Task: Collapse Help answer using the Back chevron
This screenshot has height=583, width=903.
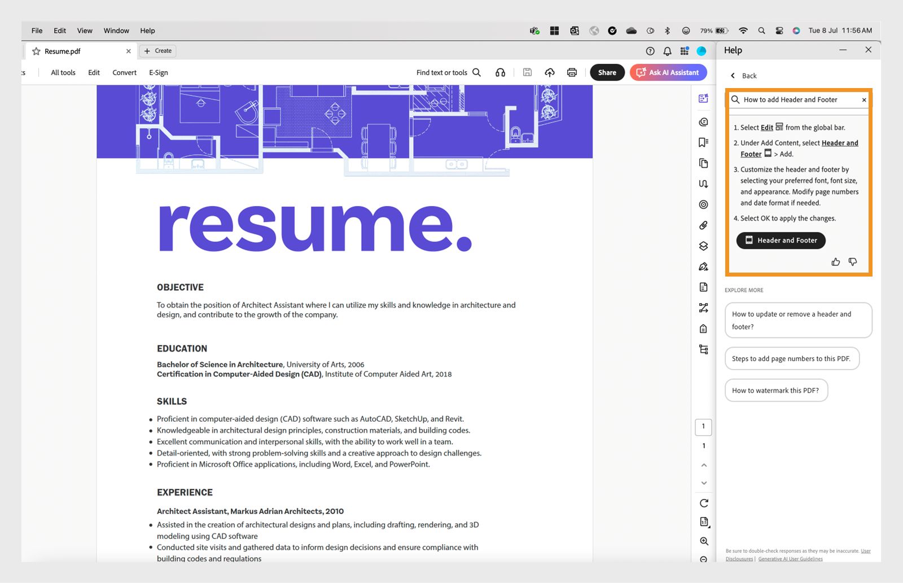Action: [x=733, y=75]
